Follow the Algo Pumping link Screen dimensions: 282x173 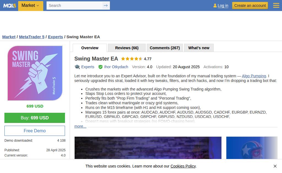click(254, 76)
